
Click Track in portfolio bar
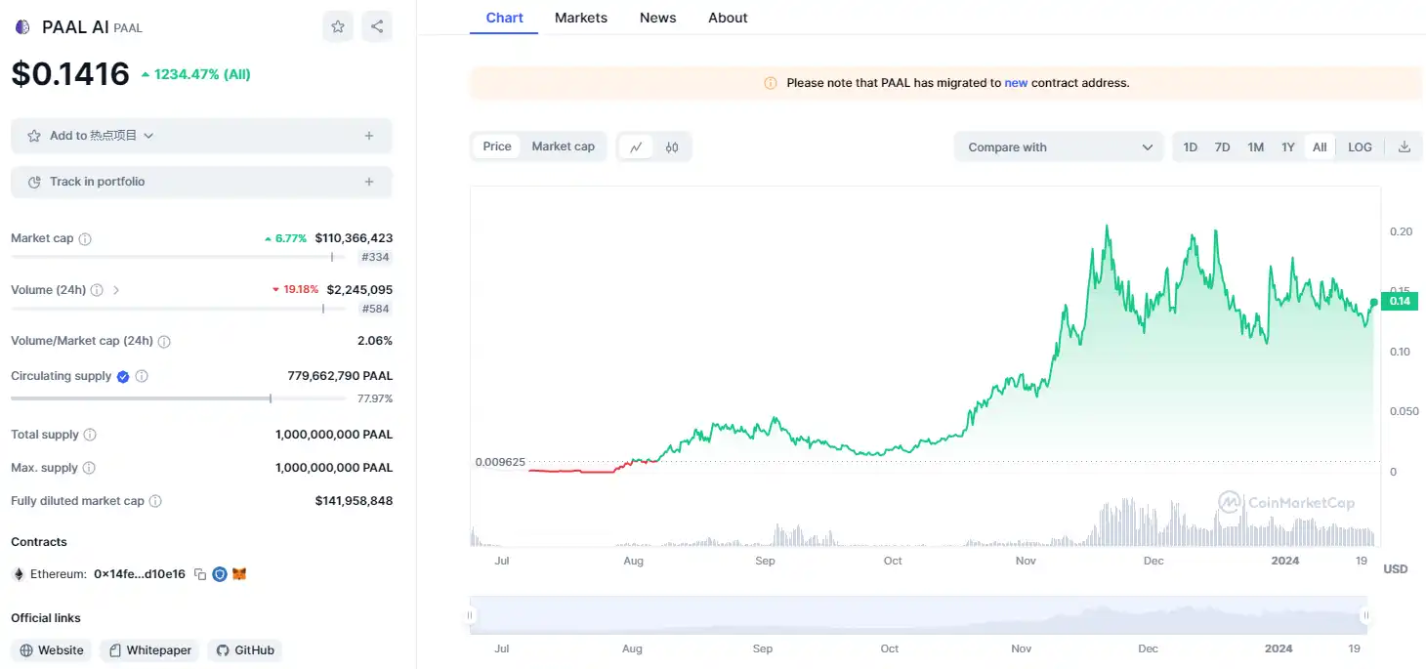coord(201,182)
